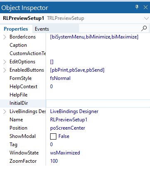
Task: Select the ZoomFactor property name
Action: (23, 161)
